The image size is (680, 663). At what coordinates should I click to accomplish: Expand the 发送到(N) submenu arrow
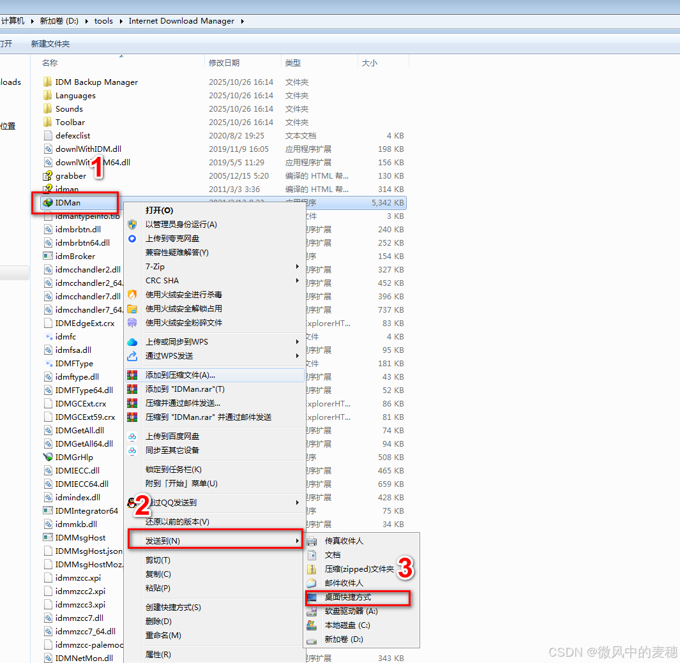pyautogui.click(x=298, y=541)
